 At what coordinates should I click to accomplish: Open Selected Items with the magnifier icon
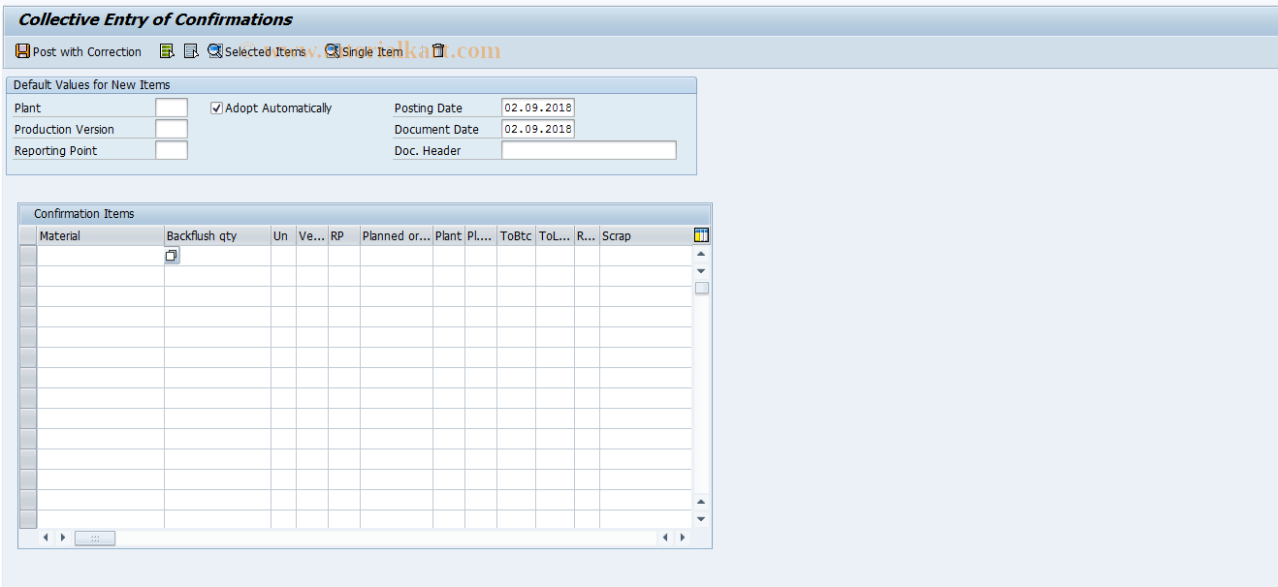pos(214,50)
